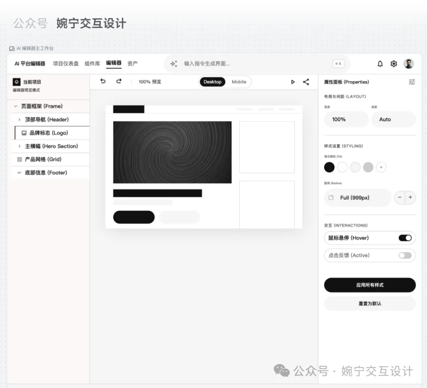Viewport: 427px width, 388px height.
Task: Decrease radius with minus button
Action: 399,197
